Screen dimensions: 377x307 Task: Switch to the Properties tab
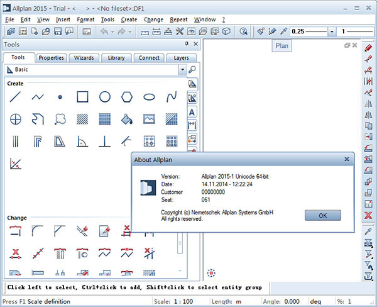(52, 58)
